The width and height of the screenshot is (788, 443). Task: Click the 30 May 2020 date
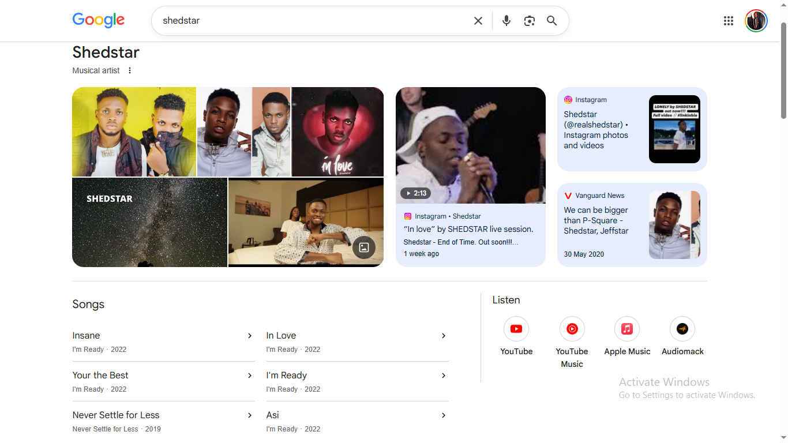pyautogui.click(x=584, y=254)
